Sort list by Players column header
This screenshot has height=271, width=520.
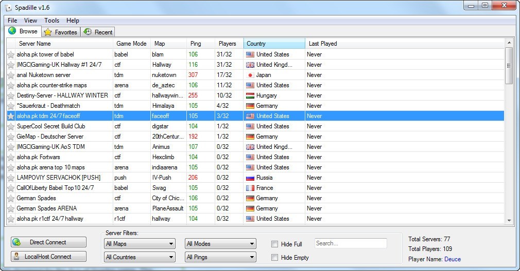[x=229, y=44]
